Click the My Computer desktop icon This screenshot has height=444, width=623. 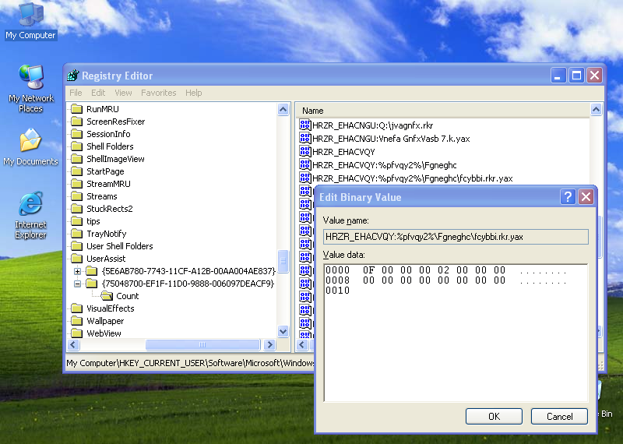pos(31,20)
